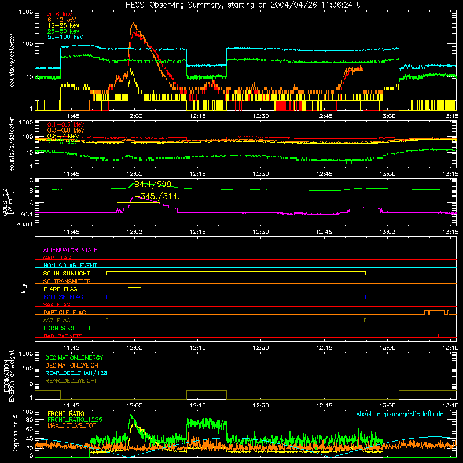
Task: Click the HESSI Observing Summary title text
Action: click(x=245, y=5)
